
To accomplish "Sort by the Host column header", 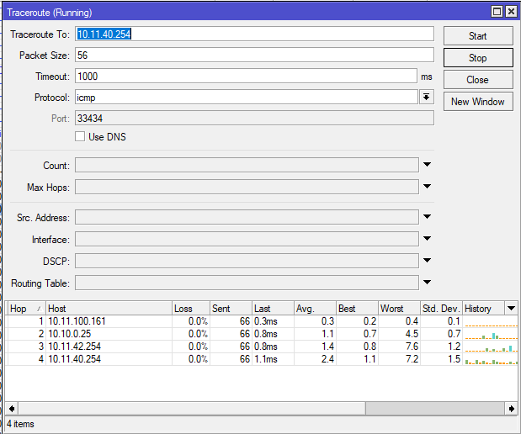I will coord(109,309).
